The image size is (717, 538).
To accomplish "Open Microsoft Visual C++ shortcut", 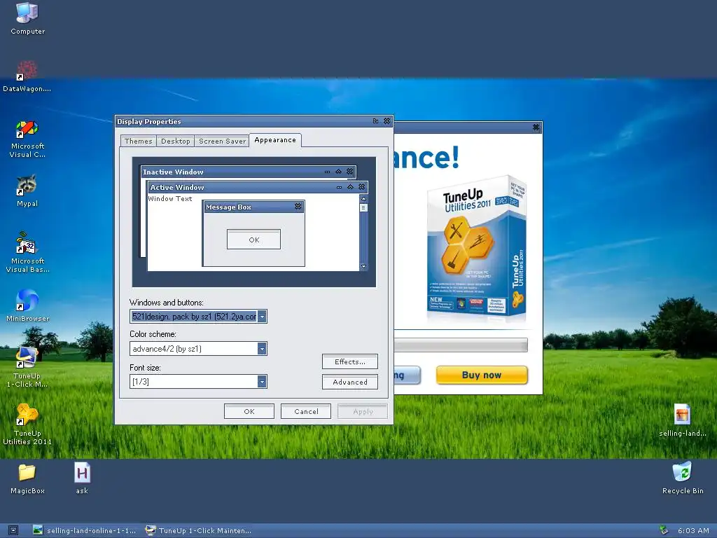I will point(27,139).
